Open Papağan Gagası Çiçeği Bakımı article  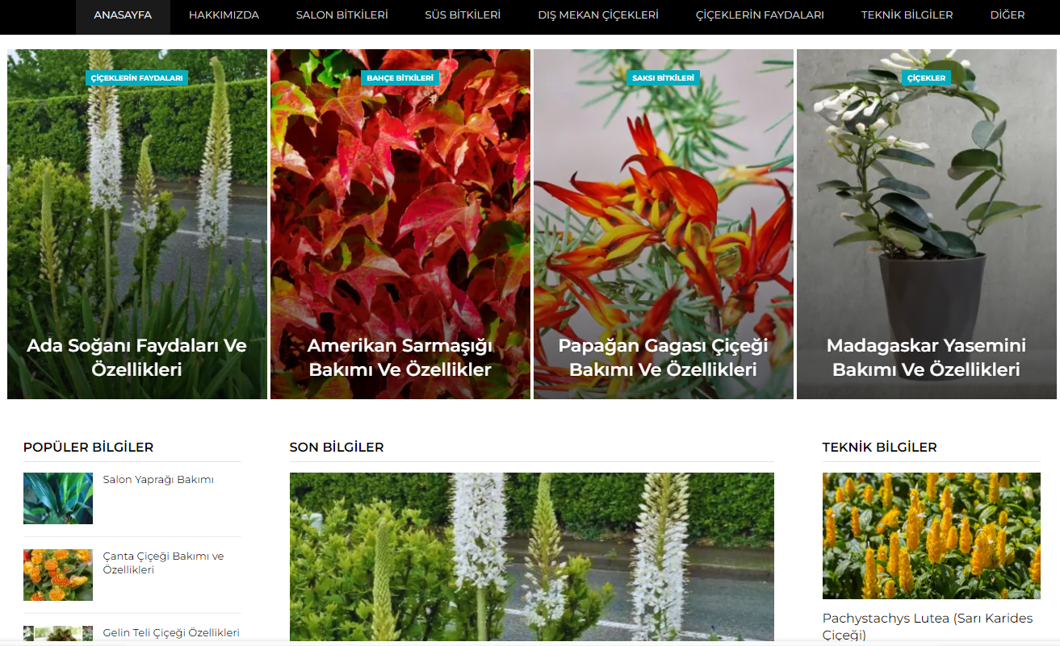point(663,357)
